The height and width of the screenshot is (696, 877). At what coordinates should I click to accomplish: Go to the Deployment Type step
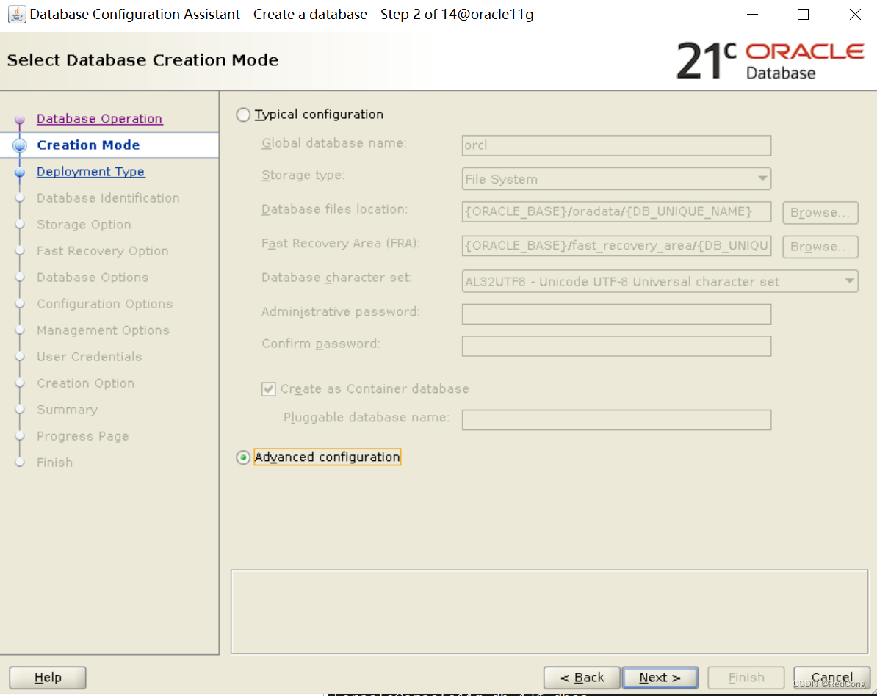tap(90, 172)
